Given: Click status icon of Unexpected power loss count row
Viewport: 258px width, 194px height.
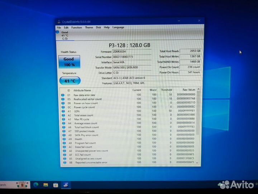Looking at the screenshot, I should tap(64, 151).
